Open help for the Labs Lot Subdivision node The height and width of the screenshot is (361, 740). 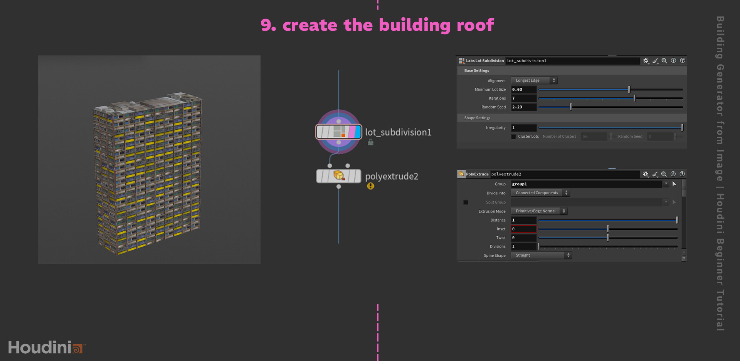pos(682,60)
